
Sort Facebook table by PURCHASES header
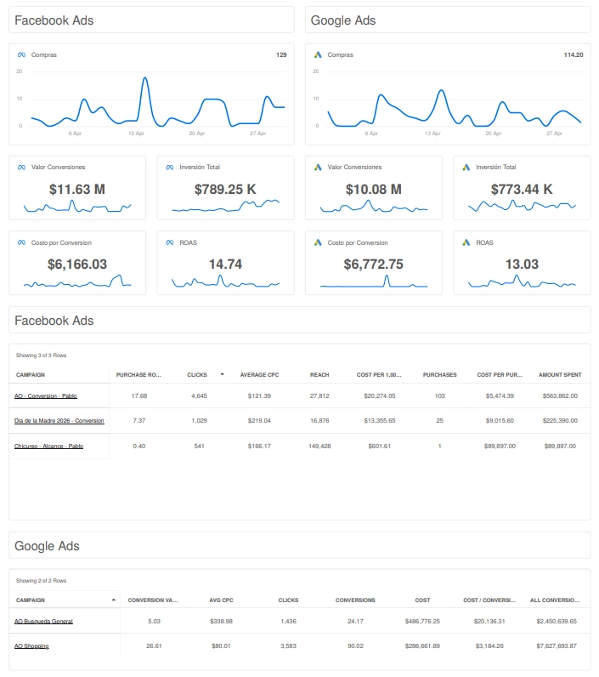[x=439, y=375]
